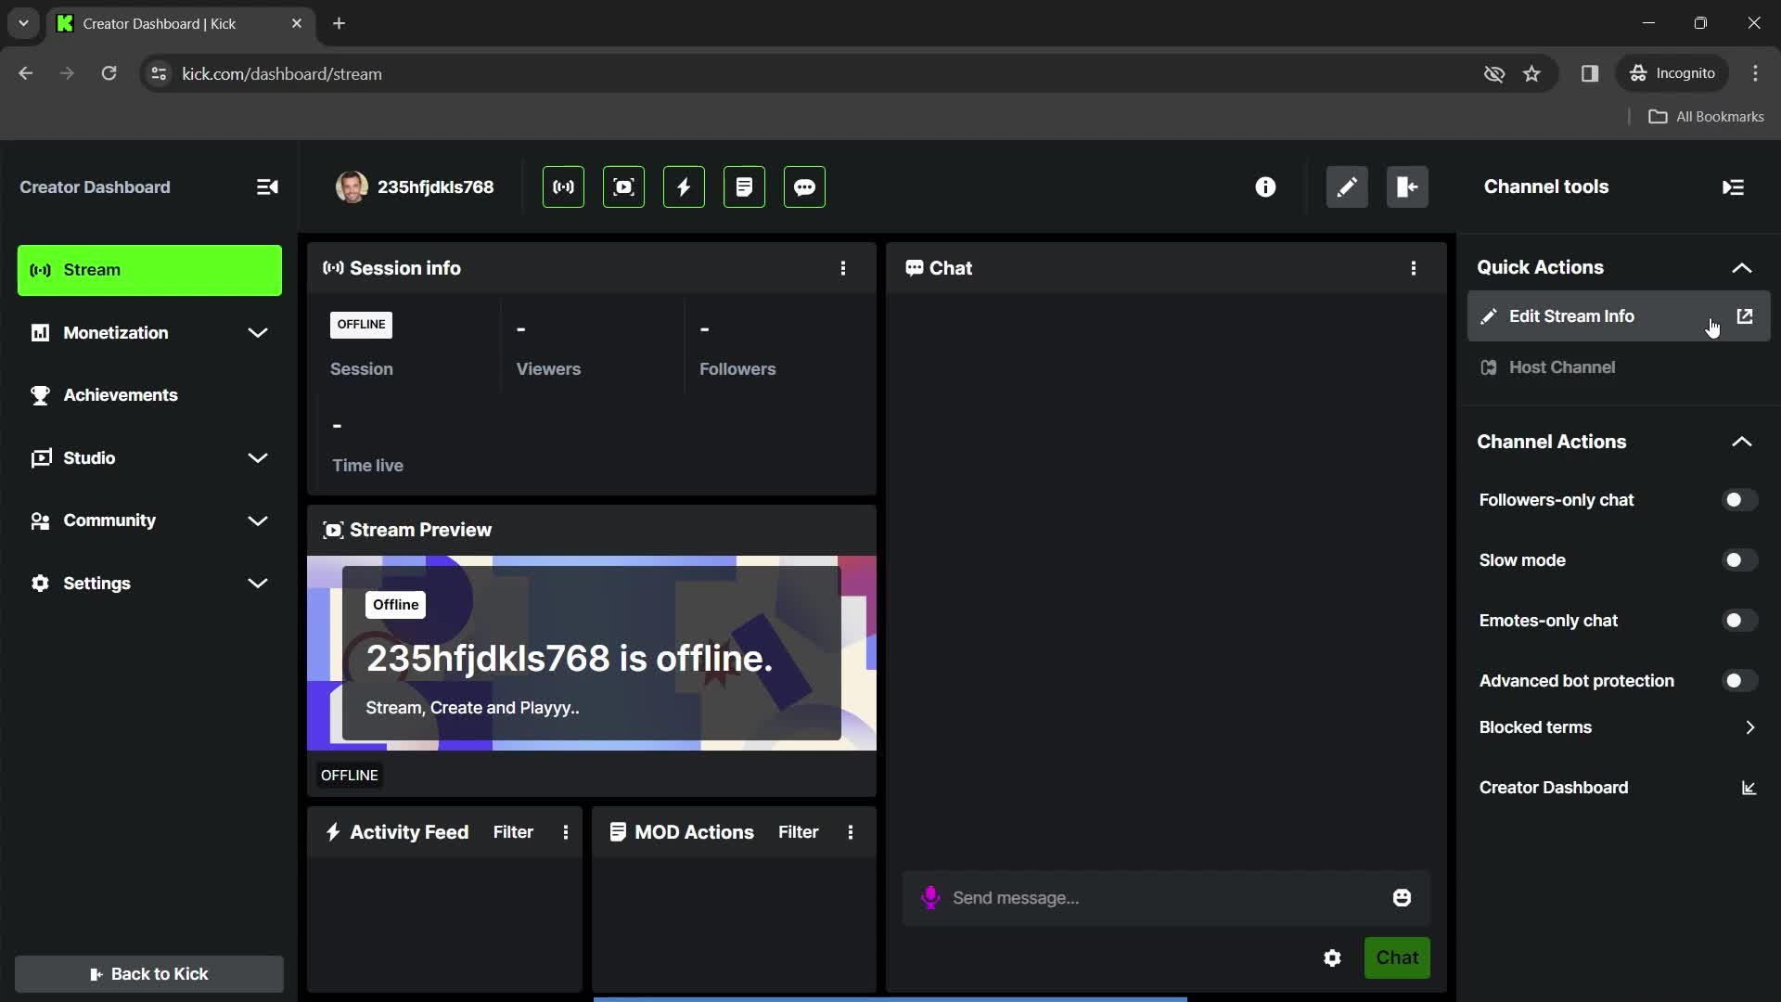Collapse the Channel Actions section

click(x=1742, y=441)
